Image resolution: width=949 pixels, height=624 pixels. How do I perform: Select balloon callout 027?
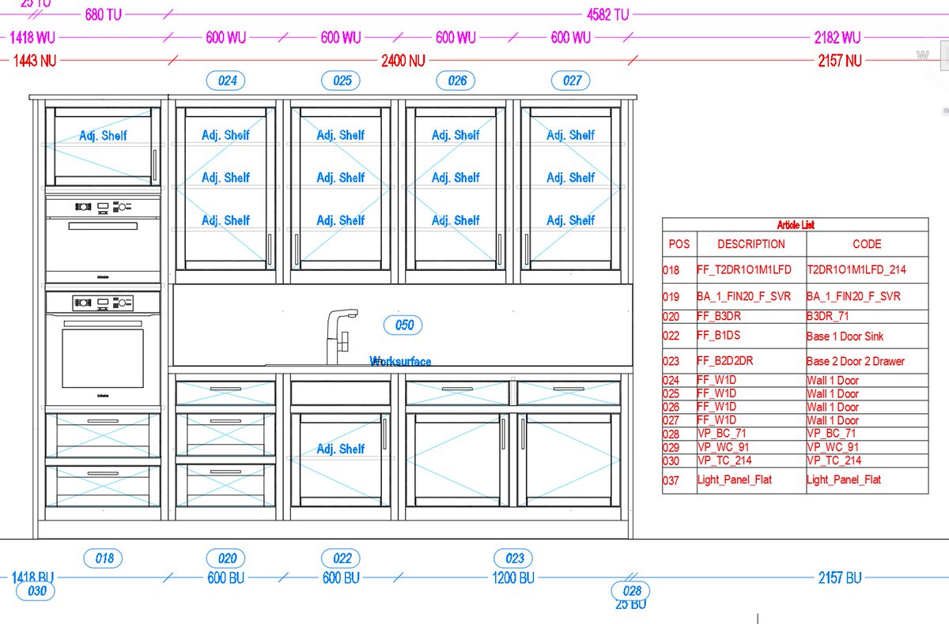[x=570, y=80]
